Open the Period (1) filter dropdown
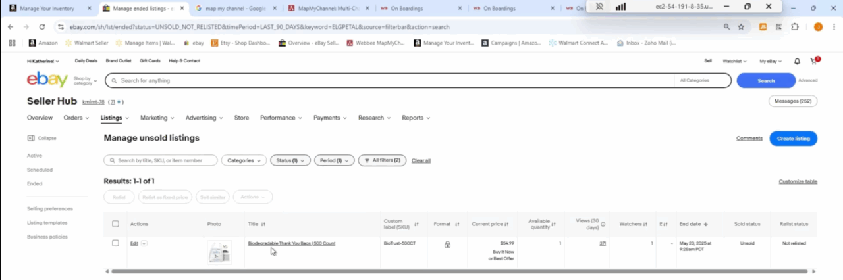This screenshot has height=280, width=843. (335, 160)
